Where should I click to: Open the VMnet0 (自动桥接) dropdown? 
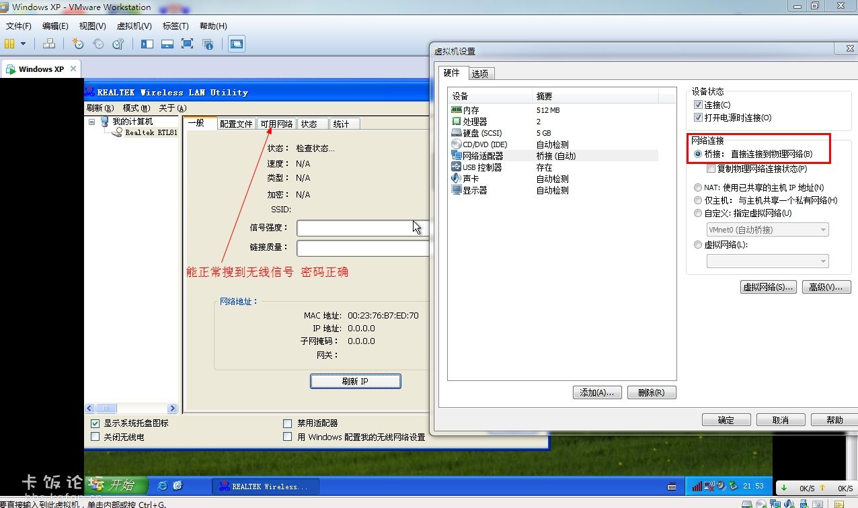tap(767, 230)
